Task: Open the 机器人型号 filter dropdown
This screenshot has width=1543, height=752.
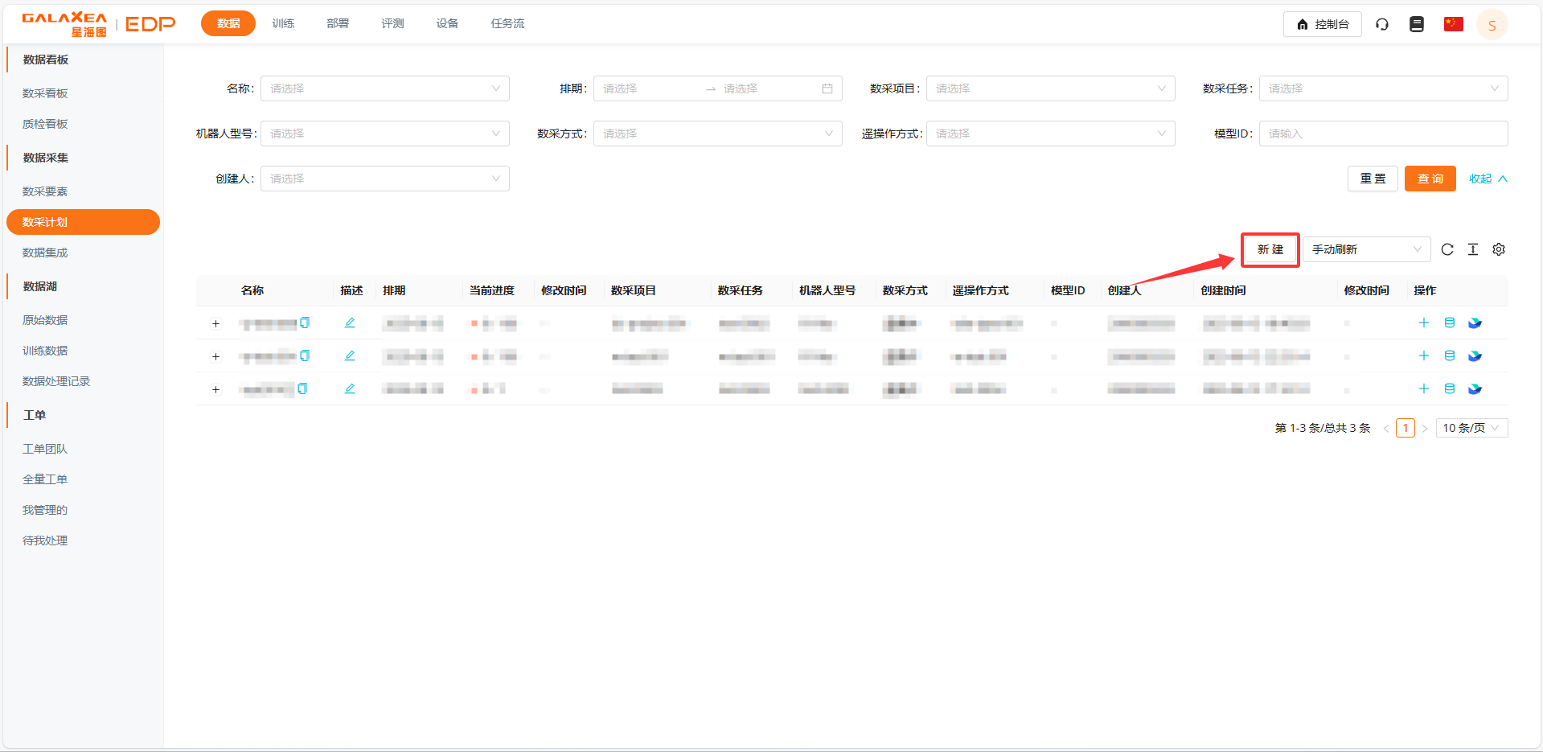Action: click(x=384, y=134)
